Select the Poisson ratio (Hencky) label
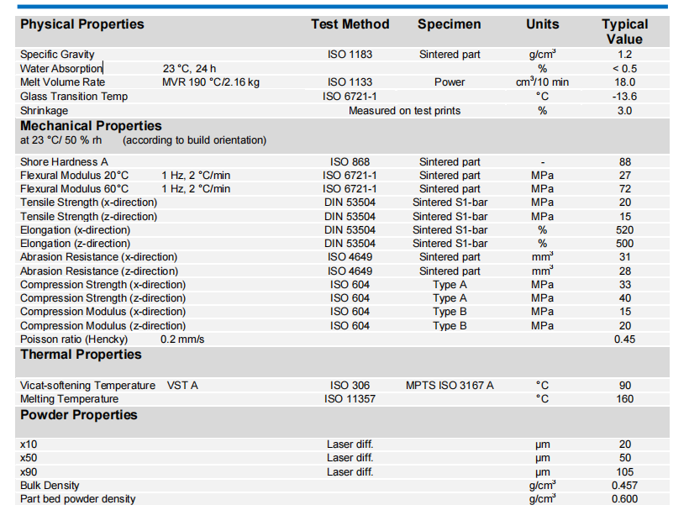689x526 pixels. (x=73, y=339)
